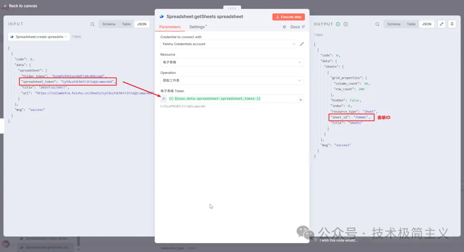
Task: Open the Resource dropdown 电子表格
Action: (232, 62)
